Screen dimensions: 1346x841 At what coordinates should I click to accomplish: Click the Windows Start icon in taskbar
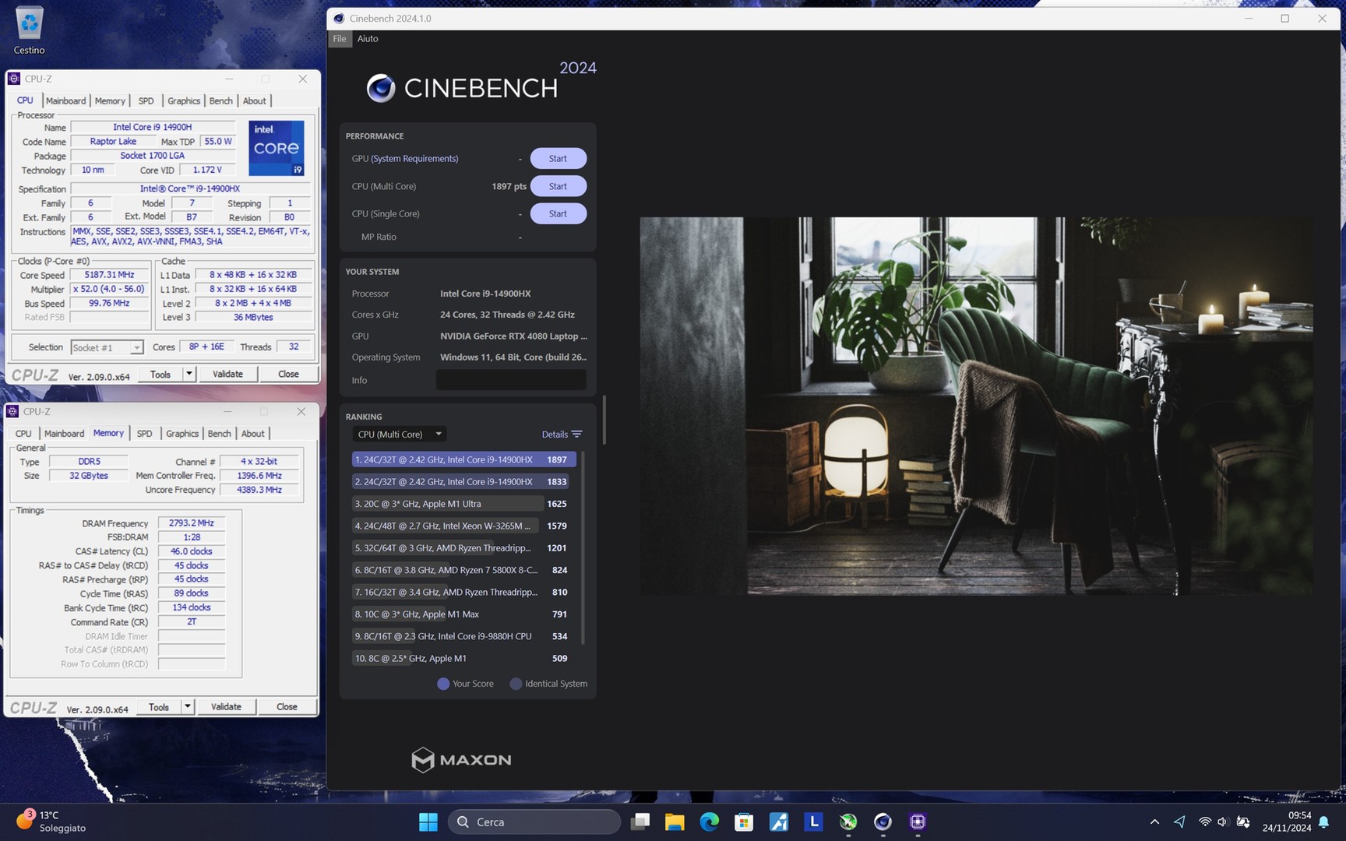[x=428, y=822]
